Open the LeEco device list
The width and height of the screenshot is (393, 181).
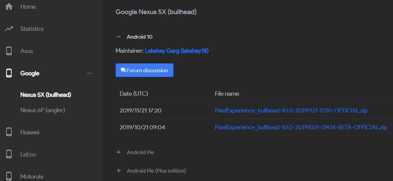(x=28, y=154)
